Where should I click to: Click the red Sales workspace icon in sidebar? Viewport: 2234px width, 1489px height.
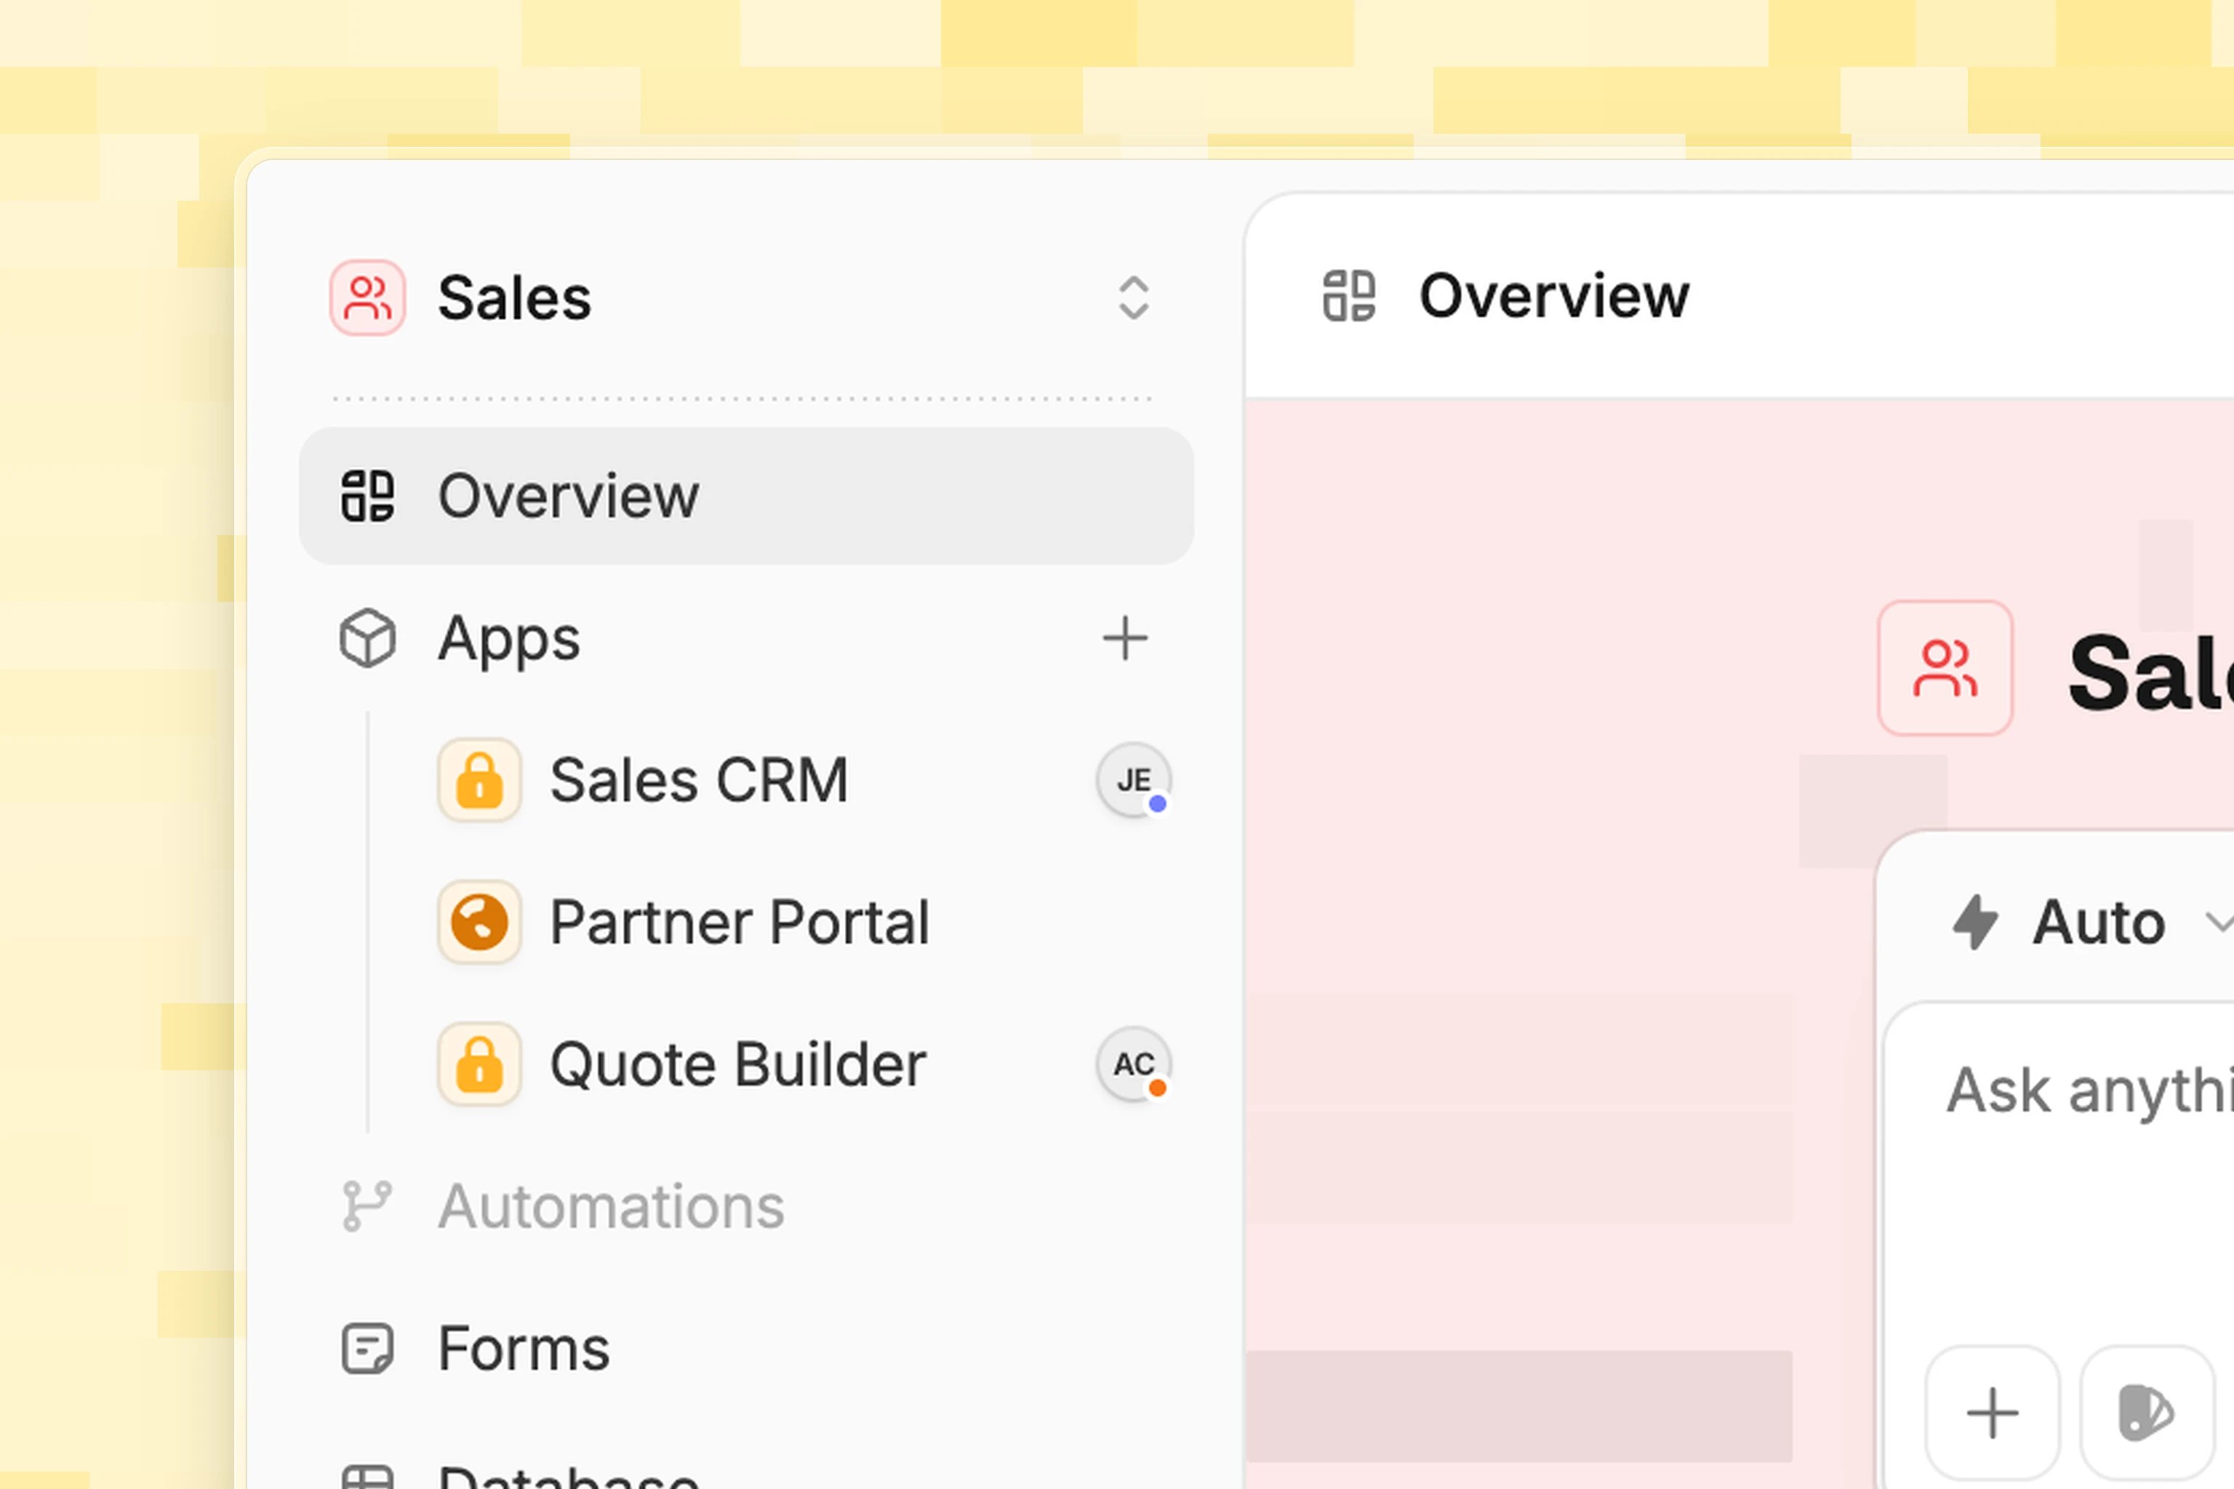(367, 298)
